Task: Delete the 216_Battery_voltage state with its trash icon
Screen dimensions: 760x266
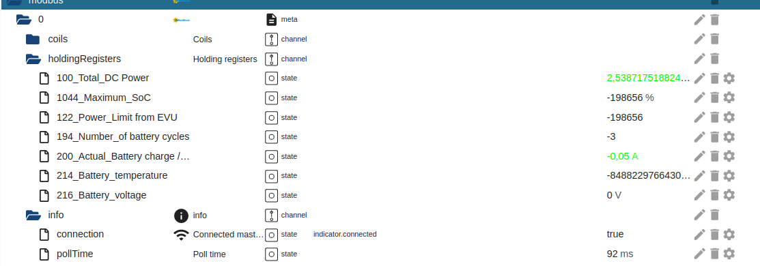Action: coord(714,195)
